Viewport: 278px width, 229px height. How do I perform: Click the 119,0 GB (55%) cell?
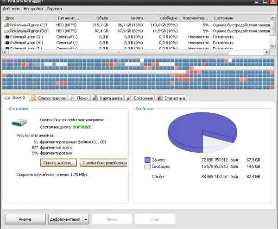click(x=164, y=25)
